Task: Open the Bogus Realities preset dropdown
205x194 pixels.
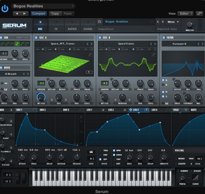Action: [43, 6]
